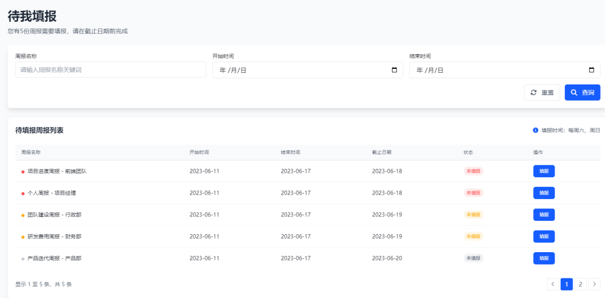The width and height of the screenshot is (605, 298).
Task: Click the 重置 reset button
Action: pyautogui.click(x=542, y=92)
